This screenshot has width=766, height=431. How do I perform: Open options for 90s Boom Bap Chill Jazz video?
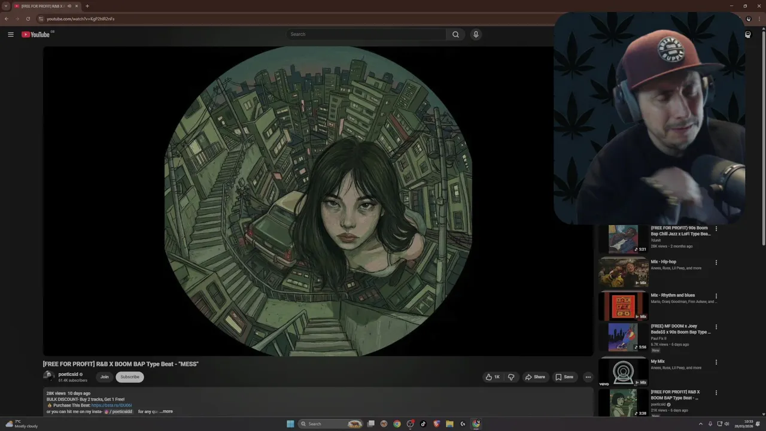(716, 229)
